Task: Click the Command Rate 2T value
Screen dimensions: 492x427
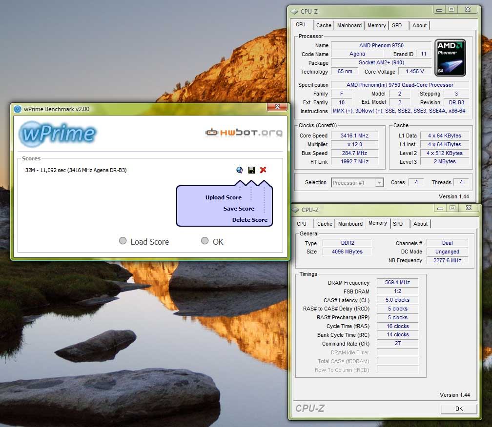Action: [397, 343]
